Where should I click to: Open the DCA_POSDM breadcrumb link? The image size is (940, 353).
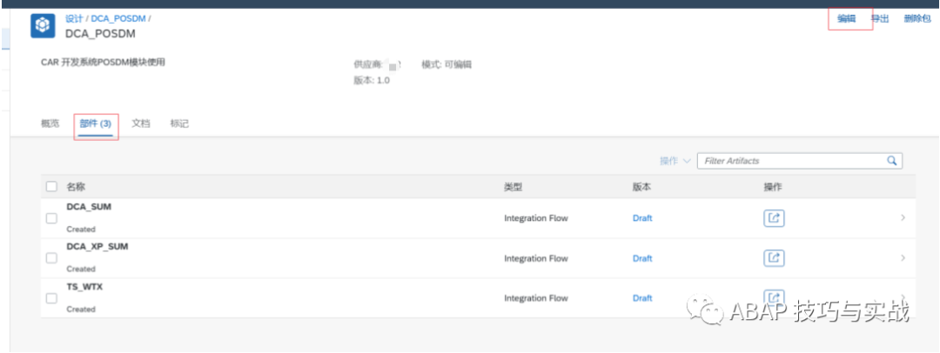point(118,18)
